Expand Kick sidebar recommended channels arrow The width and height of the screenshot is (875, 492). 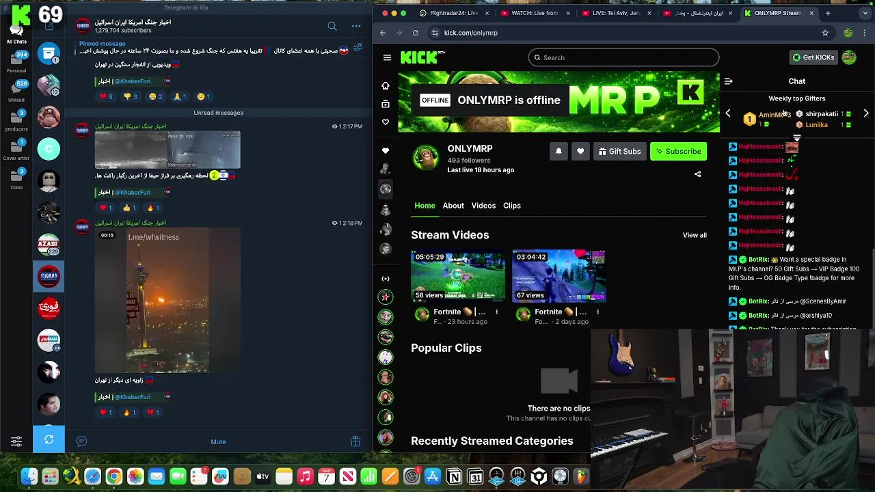coord(386,278)
